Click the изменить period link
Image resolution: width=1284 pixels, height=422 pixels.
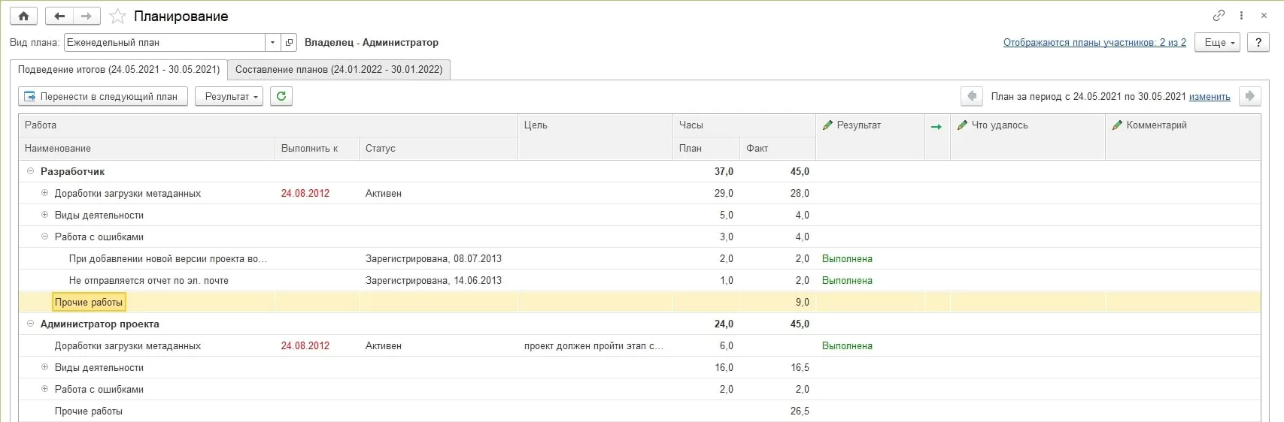pyautogui.click(x=1210, y=97)
